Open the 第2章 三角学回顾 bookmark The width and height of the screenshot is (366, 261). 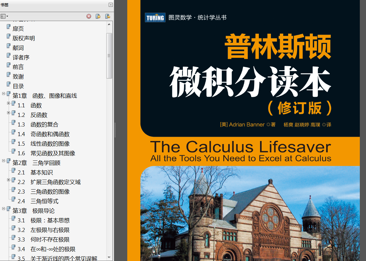[36, 163]
